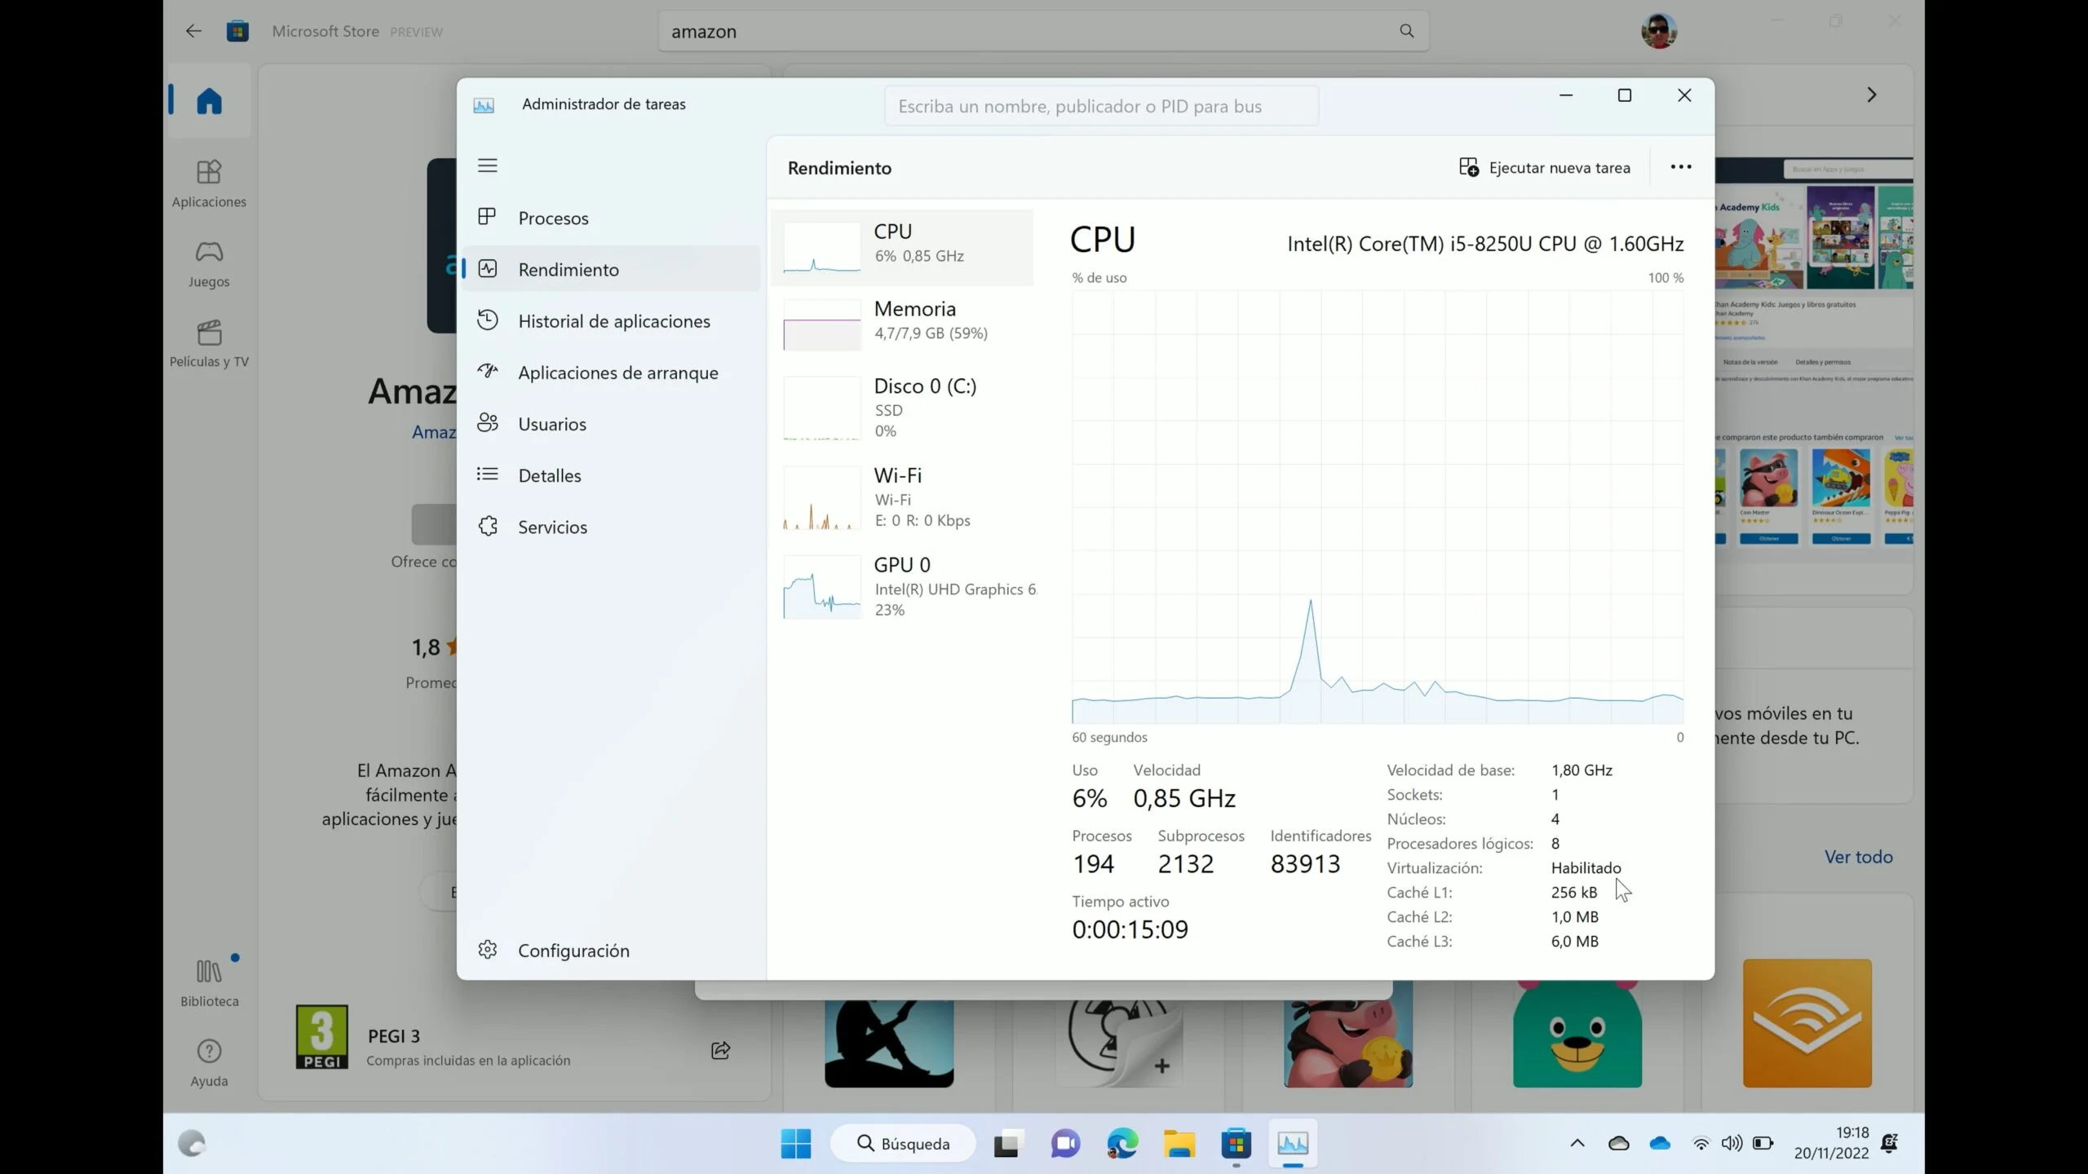Click the Detalles list icon
2088x1174 pixels.
(x=487, y=474)
